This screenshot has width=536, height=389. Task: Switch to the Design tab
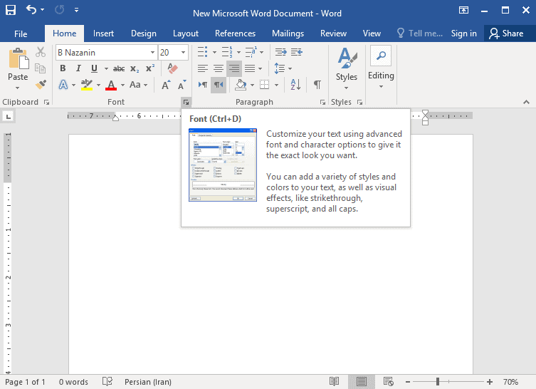point(144,33)
